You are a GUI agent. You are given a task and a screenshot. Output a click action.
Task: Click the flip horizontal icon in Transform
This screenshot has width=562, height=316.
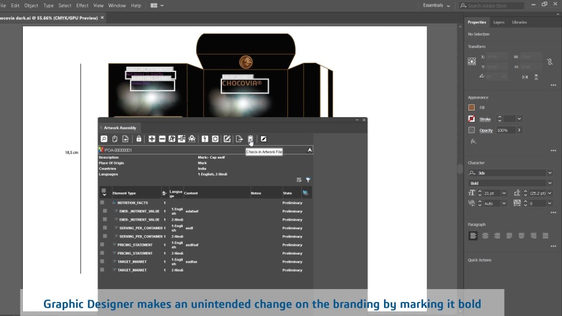pyautogui.click(x=525, y=77)
